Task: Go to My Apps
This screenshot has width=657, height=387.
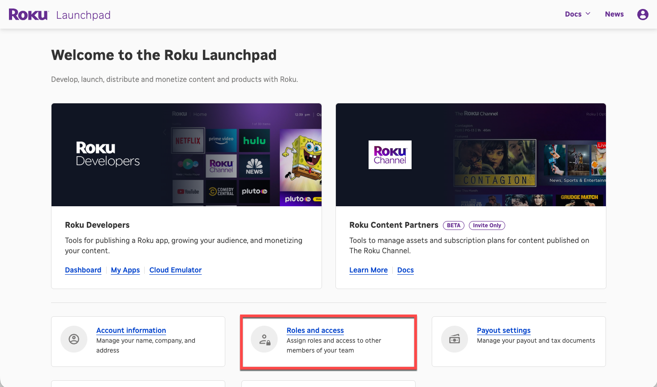Action: [125, 270]
